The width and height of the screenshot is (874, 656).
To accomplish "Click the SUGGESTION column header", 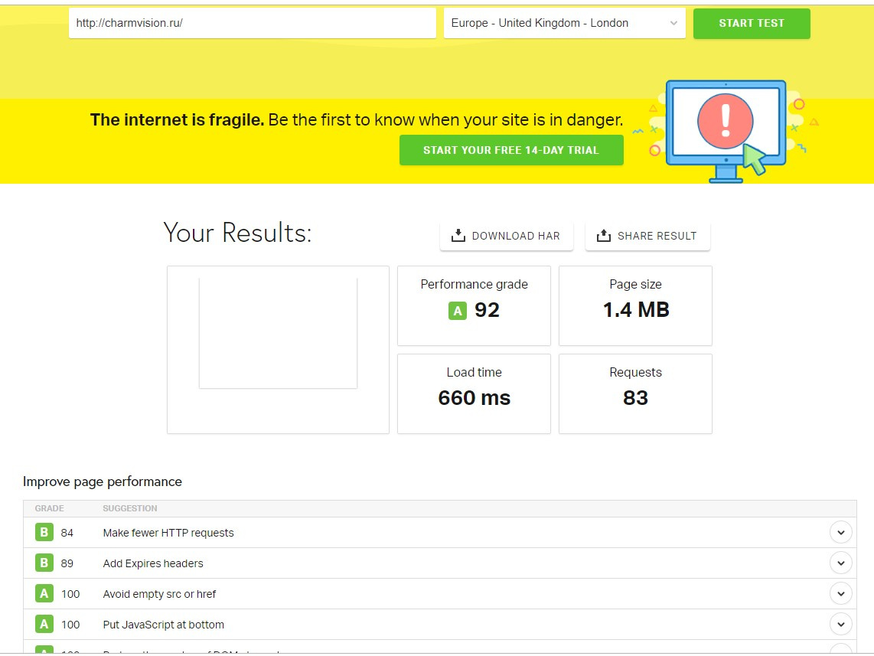I will coord(130,508).
